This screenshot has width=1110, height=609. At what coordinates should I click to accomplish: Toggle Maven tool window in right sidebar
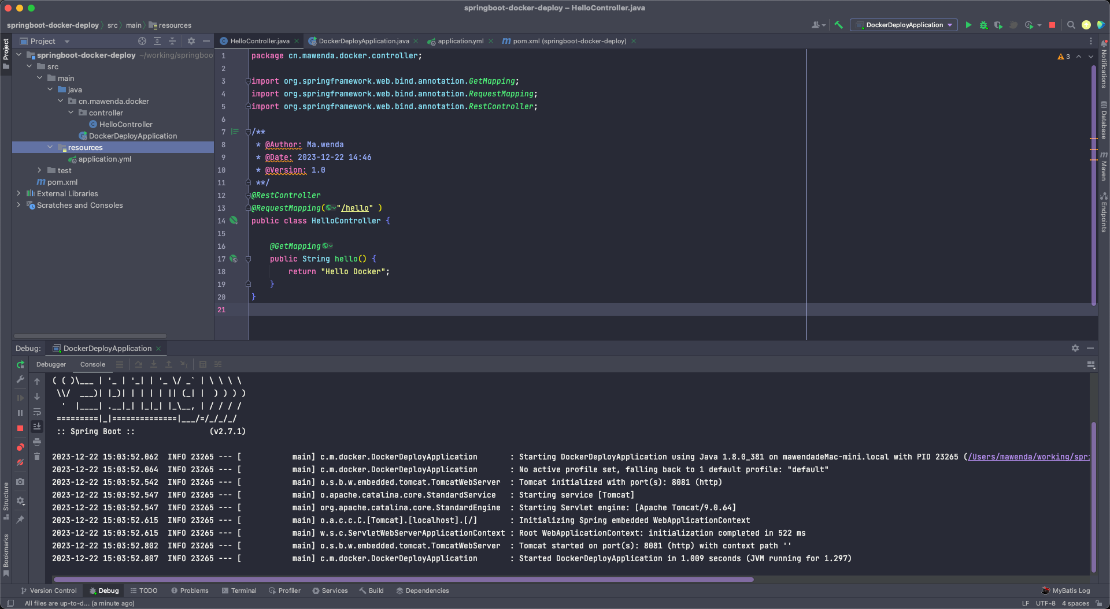(1104, 166)
